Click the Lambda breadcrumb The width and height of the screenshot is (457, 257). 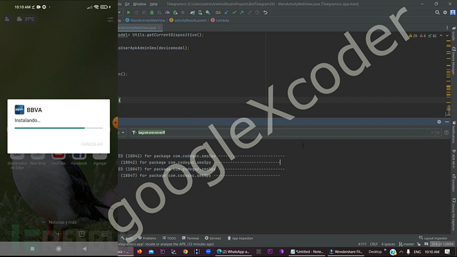pyautogui.click(x=220, y=21)
